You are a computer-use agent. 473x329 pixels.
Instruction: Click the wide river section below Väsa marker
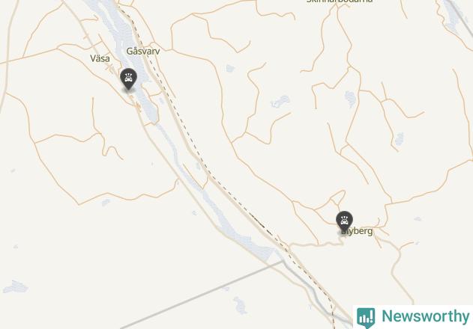[148, 107]
